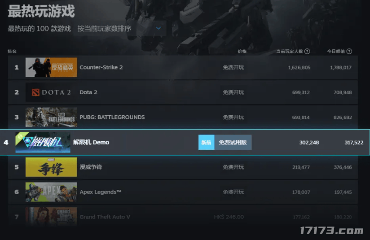Open the Dota 2 logo thumbnail

coord(51,92)
